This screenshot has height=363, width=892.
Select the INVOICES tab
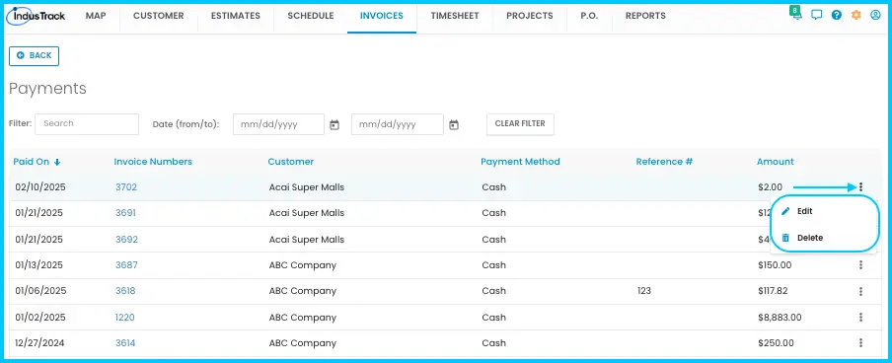pos(382,16)
